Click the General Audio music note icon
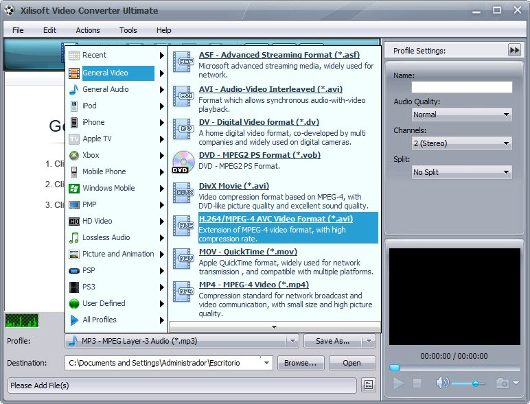The height and width of the screenshot is (404, 530). coord(74,90)
